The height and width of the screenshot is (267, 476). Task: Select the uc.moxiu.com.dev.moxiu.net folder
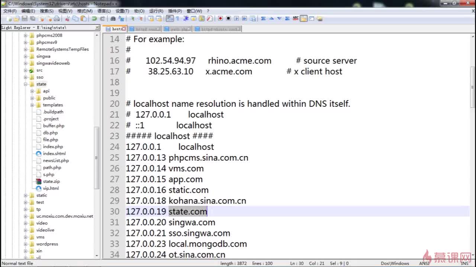pos(65,216)
